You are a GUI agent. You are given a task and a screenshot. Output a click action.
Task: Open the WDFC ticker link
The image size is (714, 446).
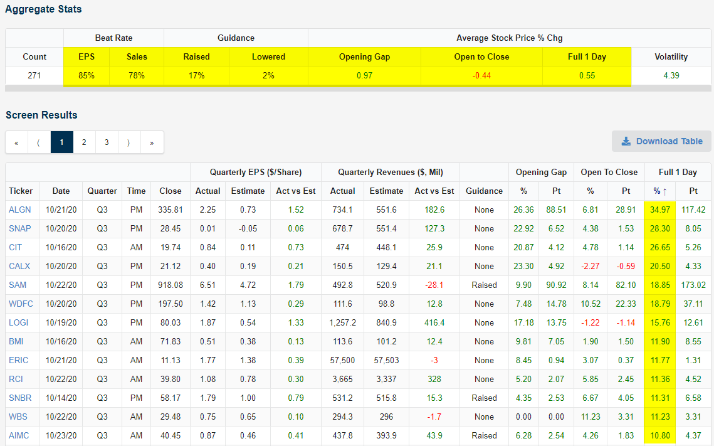click(x=21, y=304)
